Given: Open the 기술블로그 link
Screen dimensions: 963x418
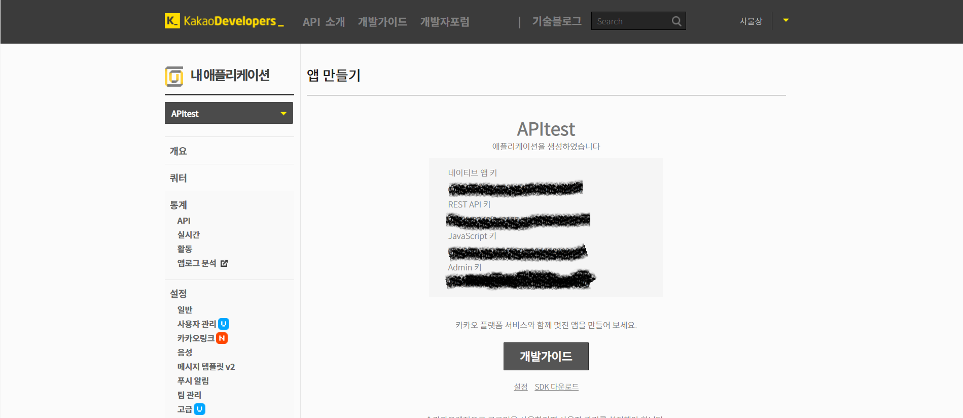Looking at the screenshot, I should pos(557,21).
